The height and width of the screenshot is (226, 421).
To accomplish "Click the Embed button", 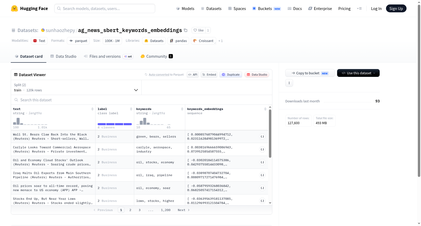I will click(x=209, y=75).
